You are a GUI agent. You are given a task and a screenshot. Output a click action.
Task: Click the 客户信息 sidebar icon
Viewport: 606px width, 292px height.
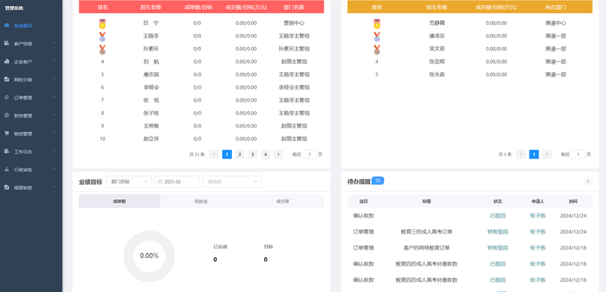coord(7,43)
